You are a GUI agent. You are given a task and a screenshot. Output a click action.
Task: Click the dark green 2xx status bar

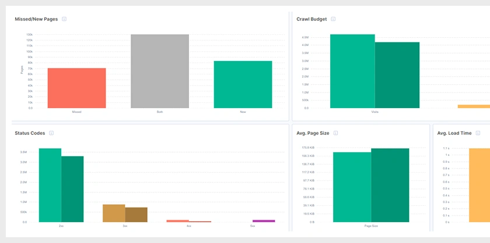pyautogui.click(x=72, y=189)
